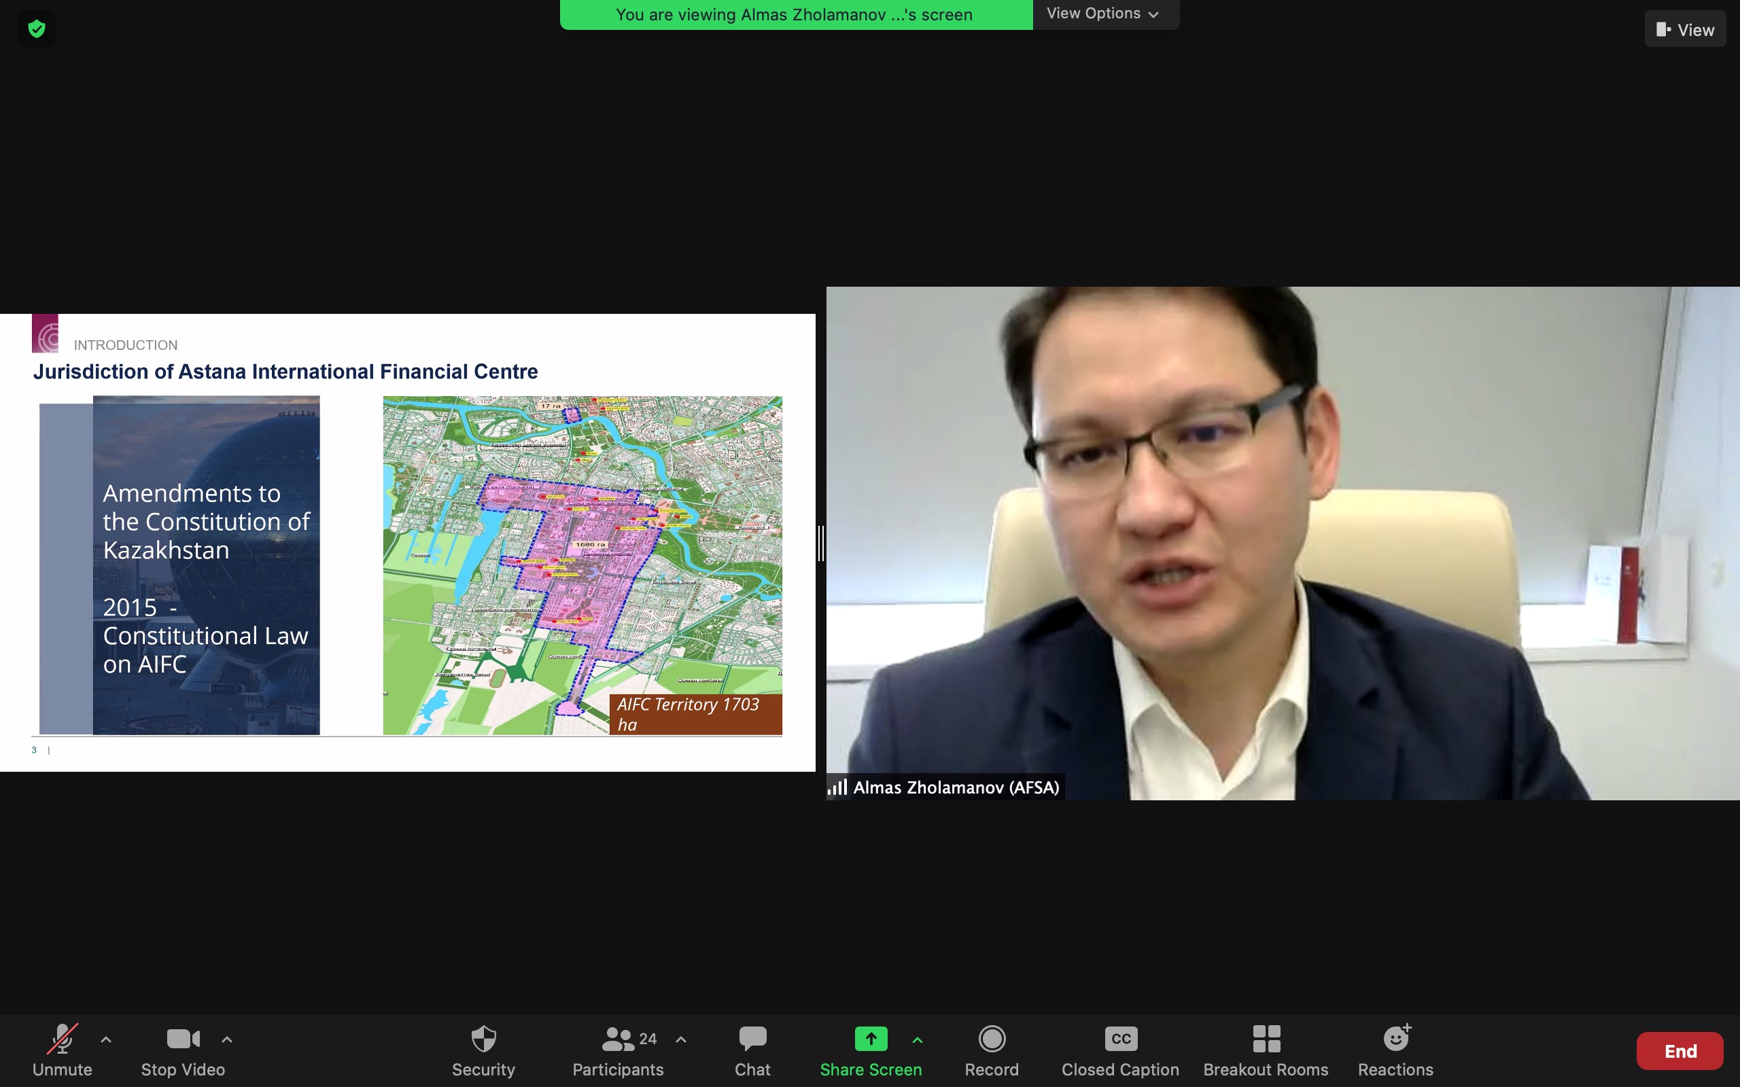Click the 24 participants count
Viewport: 1740px width, 1087px height.
coord(648,1039)
